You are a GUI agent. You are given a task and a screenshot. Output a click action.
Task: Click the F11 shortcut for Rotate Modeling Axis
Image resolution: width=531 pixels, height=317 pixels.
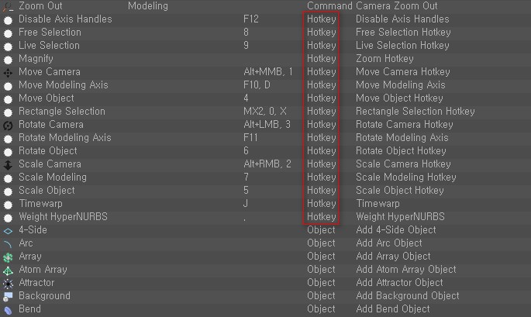252,138
